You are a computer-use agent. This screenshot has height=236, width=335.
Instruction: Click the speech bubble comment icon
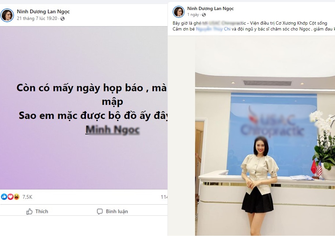point(100,212)
